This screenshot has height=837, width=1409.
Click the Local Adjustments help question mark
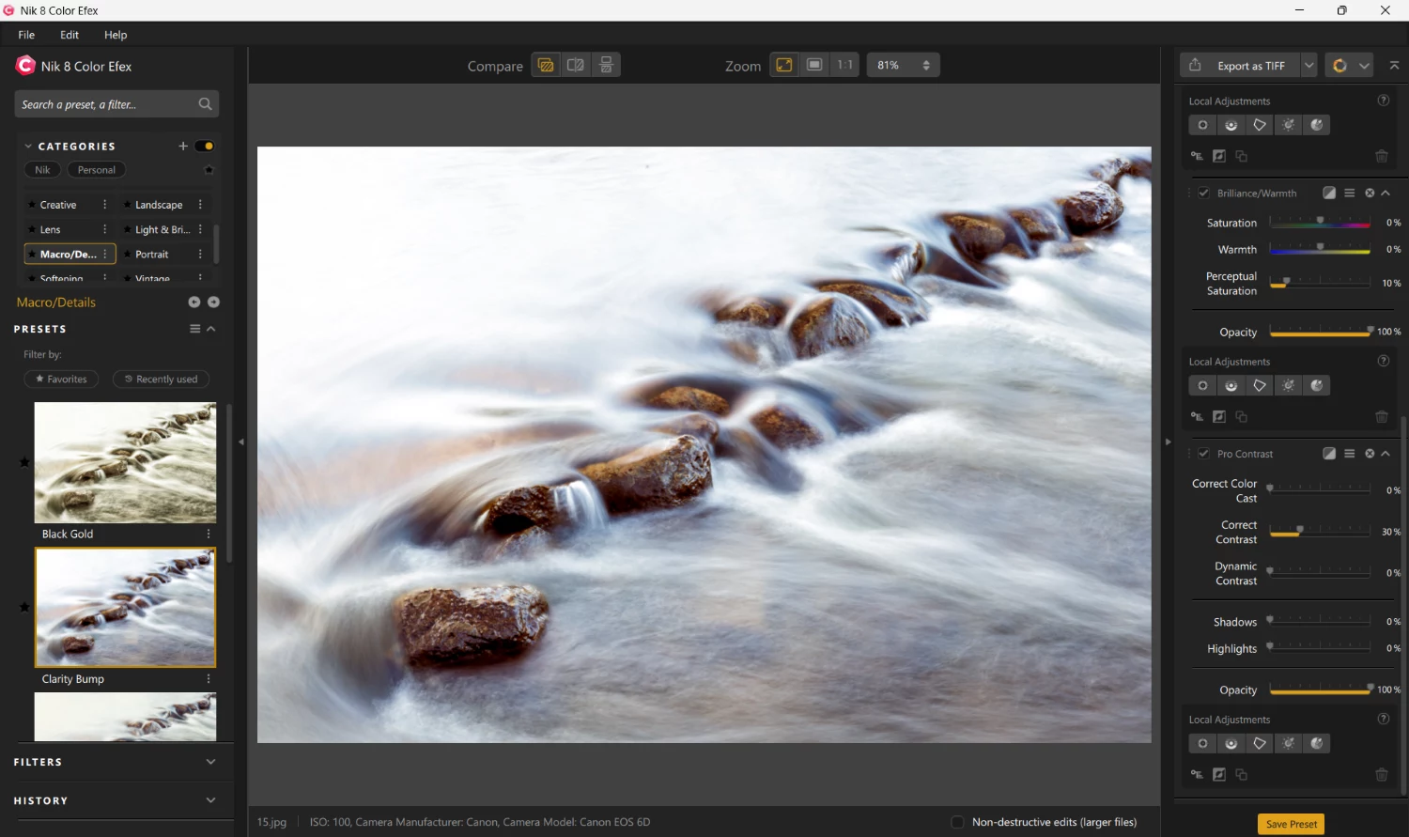point(1384,100)
